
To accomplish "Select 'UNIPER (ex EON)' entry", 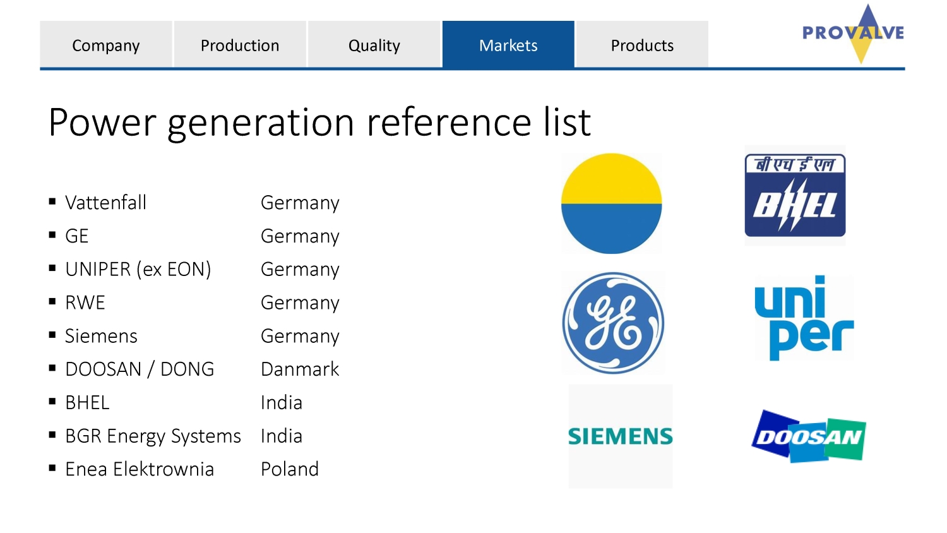I will point(138,270).
